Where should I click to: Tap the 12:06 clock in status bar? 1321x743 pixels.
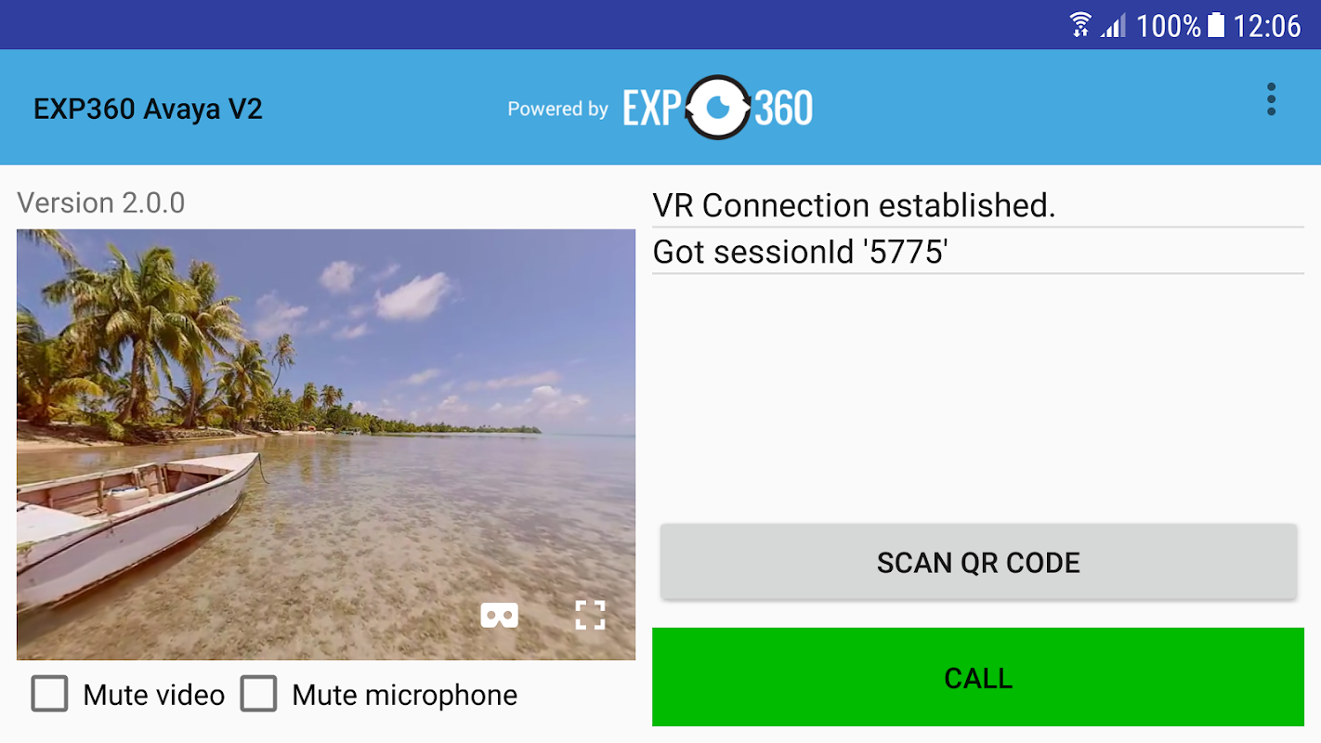coord(1267,25)
